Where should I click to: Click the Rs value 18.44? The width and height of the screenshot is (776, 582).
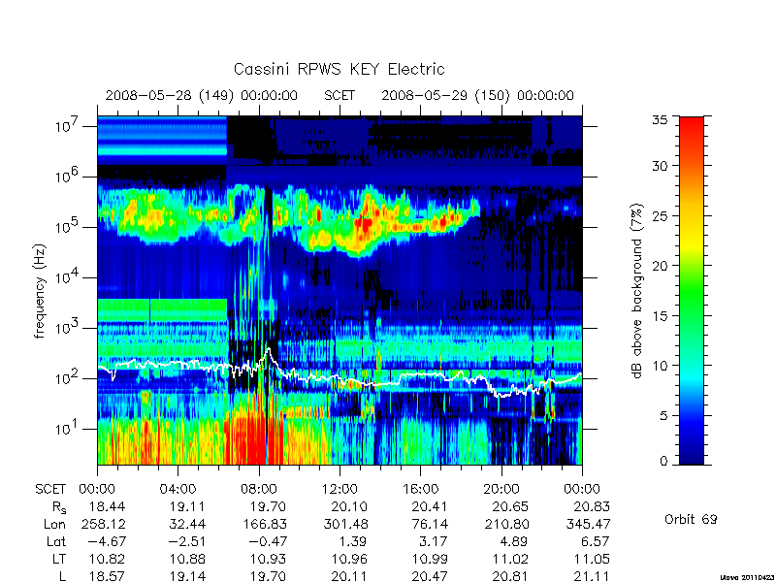(x=107, y=506)
